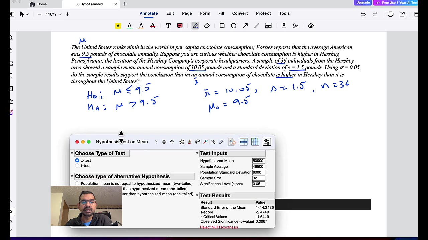The height and width of the screenshot is (240, 428).
Task: Open the Fill tab
Action: (221, 13)
